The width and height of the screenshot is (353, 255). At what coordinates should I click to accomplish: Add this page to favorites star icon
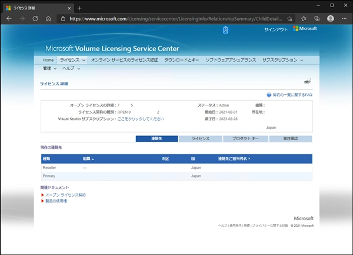289,19
